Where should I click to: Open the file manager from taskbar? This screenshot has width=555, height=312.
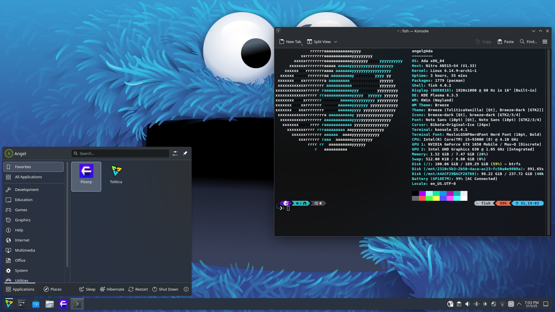(50, 304)
